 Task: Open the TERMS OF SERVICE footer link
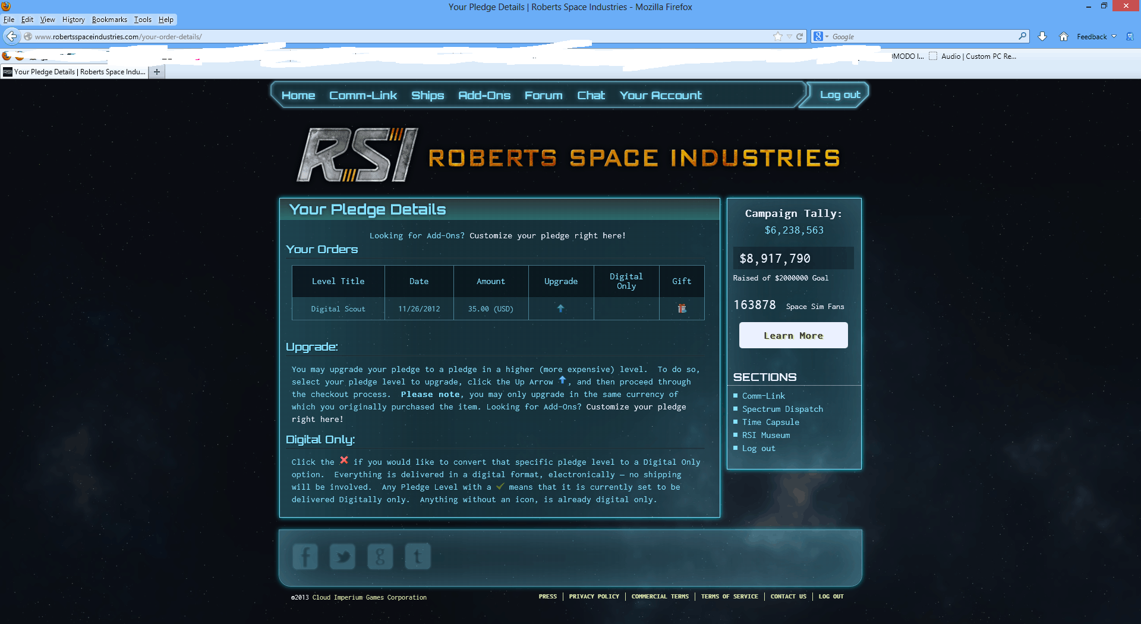tap(730, 596)
